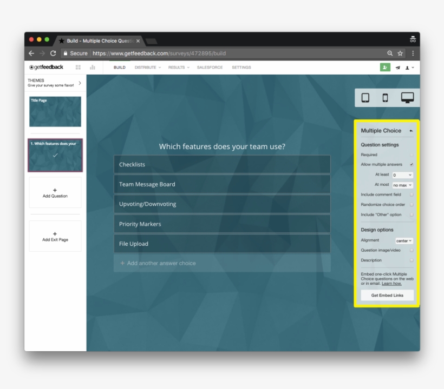Enable the Description checkbox
This screenshot has width=444, height=389.
412,260
